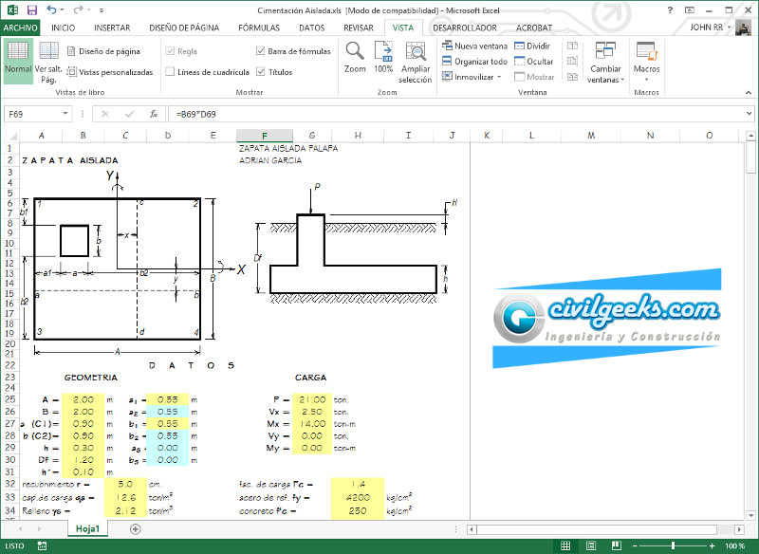The width and height of the screenshot is (759, 554).
Task: Open the ARCHIVO menu tab
Action: tap(20, 28)
